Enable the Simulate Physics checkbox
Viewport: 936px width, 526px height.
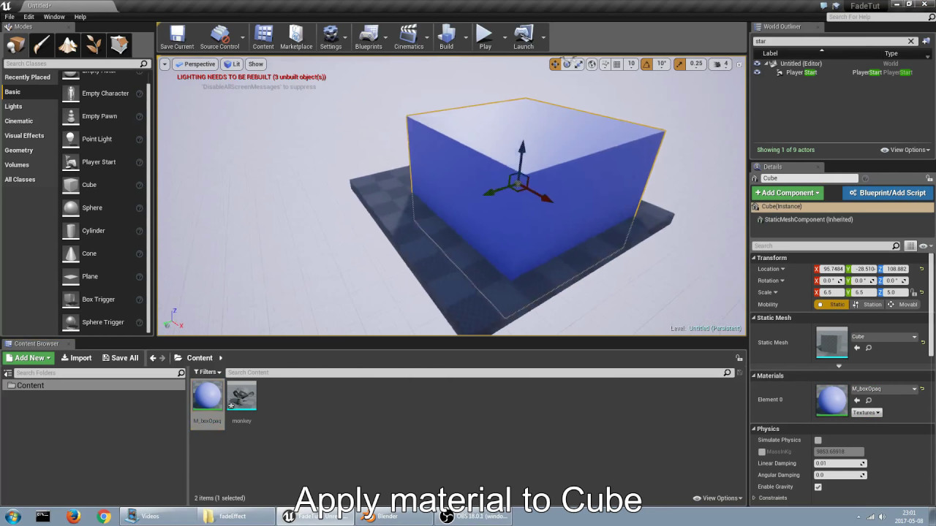(818, 440)
